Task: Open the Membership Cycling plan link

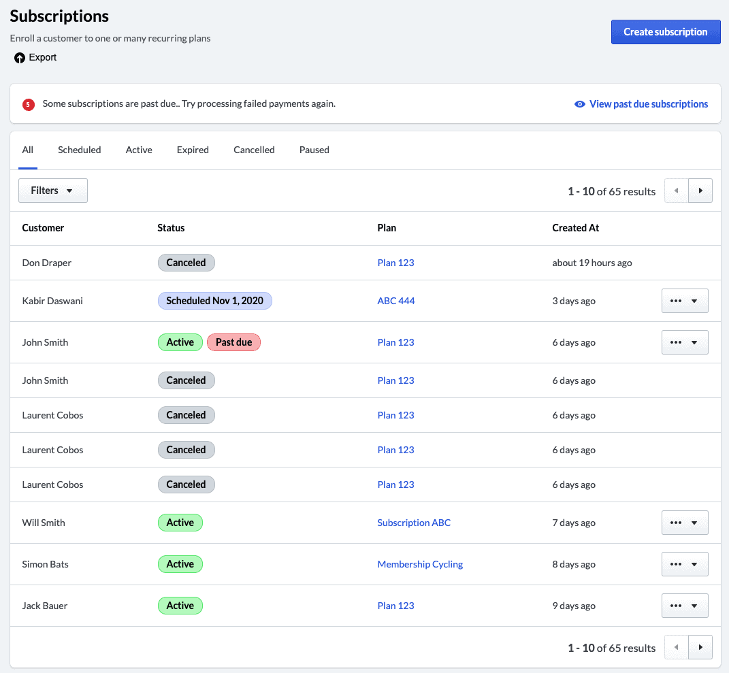Action: 420,564
